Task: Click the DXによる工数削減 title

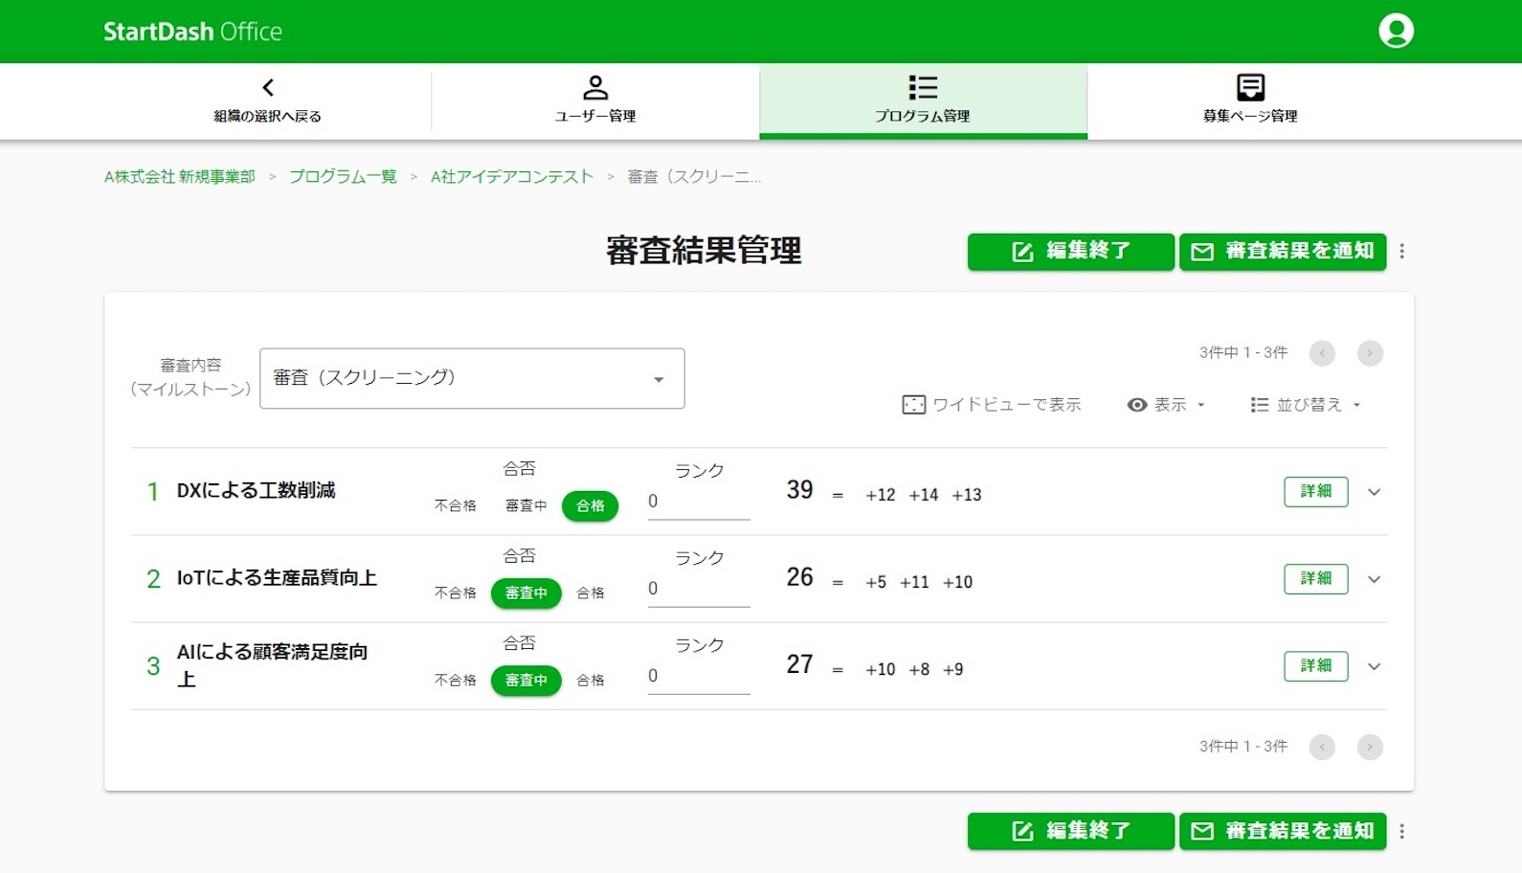Action: pyautogui.click(x=257, y=490)
